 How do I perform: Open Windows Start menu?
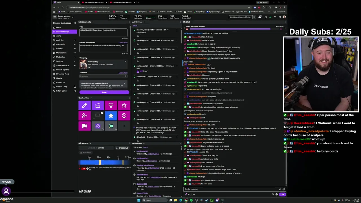click(x=138, y=200)
